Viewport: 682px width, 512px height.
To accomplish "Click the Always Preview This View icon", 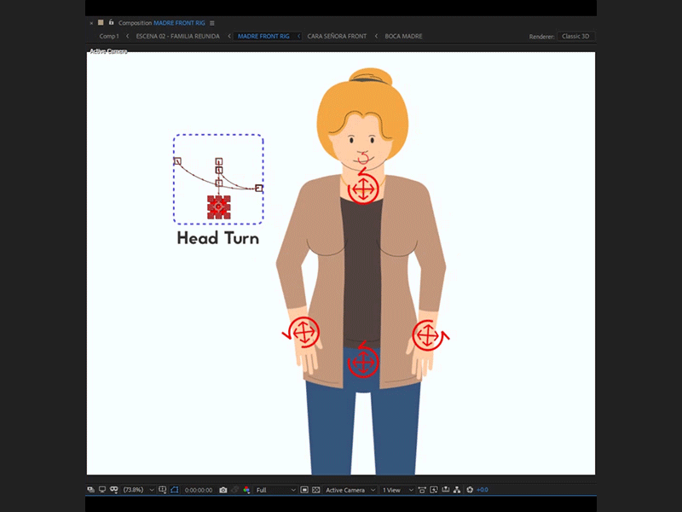I will click(x=91, y=490).
